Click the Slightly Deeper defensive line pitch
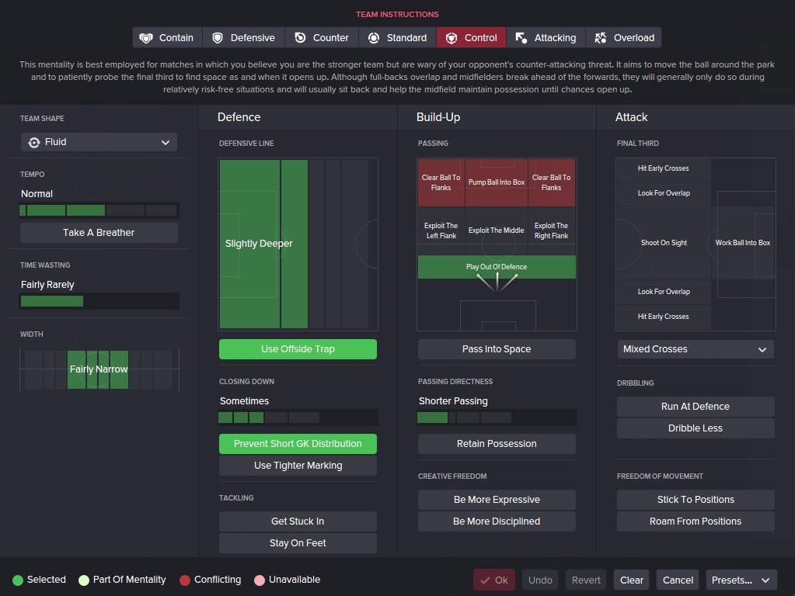The width and height of the screenshot is (795, 596). [x=298, y=244]
